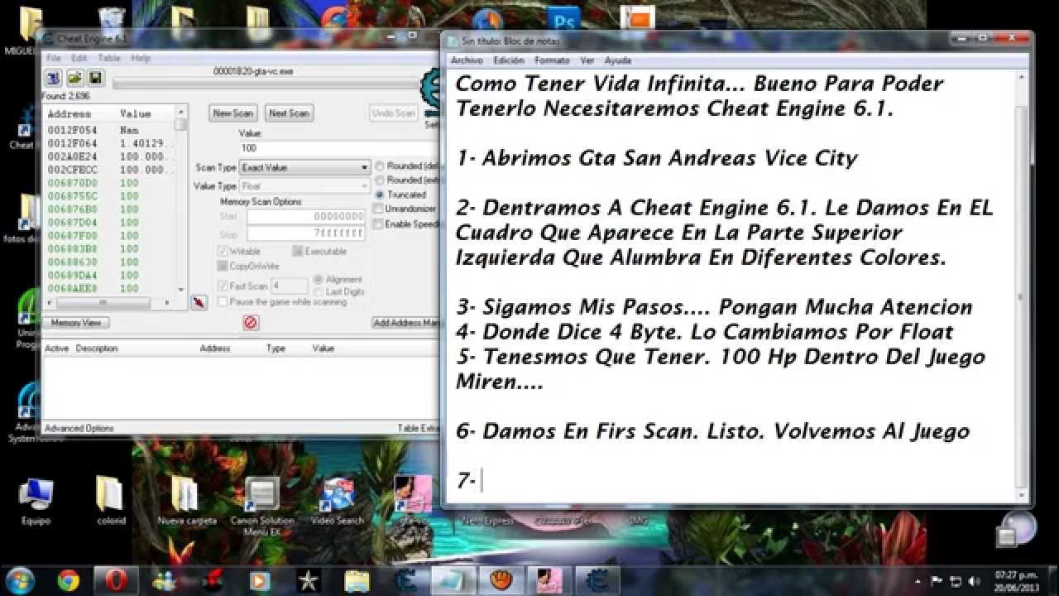Click the Undo Scan button
Screen dimensions: 1059x596
(x=393, y=113)
